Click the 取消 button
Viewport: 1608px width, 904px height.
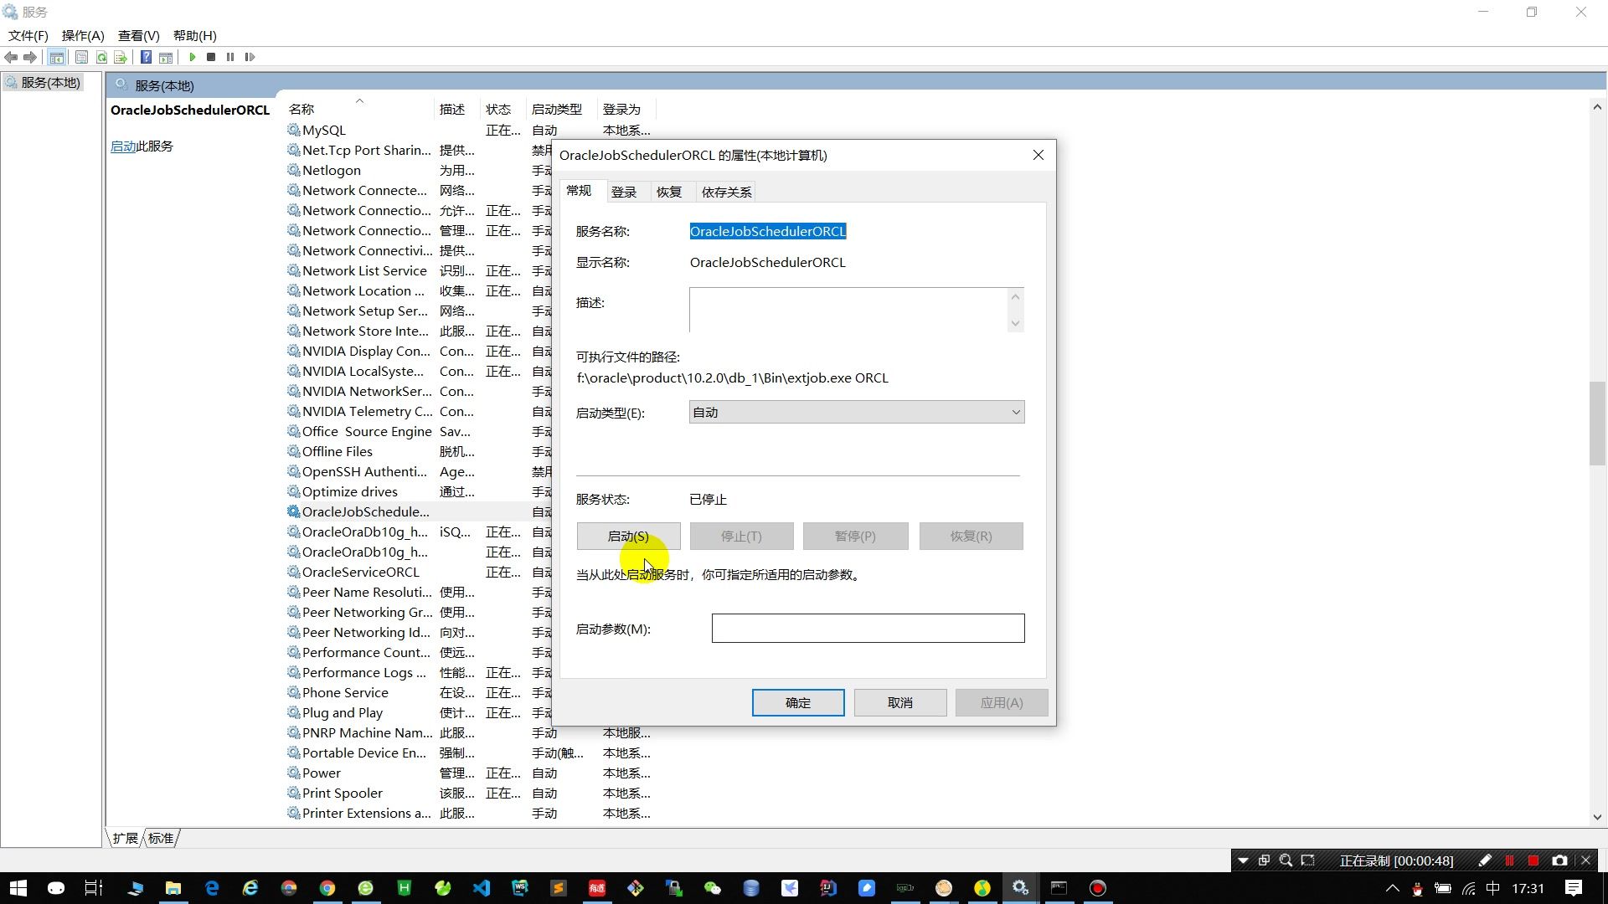point(900,702)
